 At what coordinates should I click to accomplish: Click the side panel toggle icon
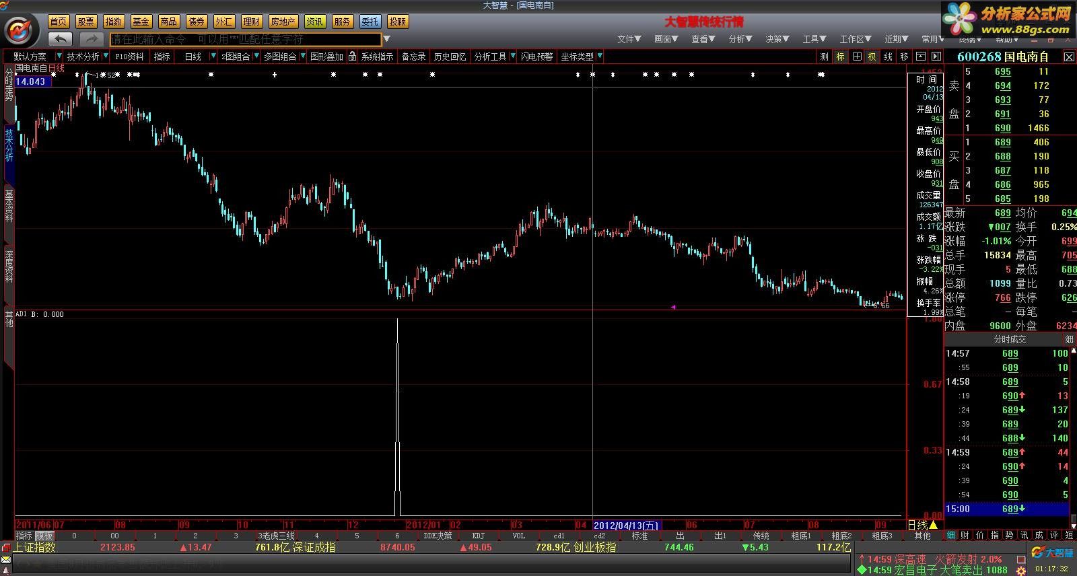(936, 57)
